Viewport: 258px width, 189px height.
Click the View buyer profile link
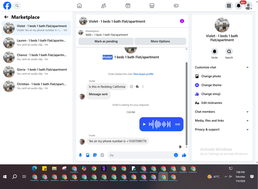[x=143, y=74]
